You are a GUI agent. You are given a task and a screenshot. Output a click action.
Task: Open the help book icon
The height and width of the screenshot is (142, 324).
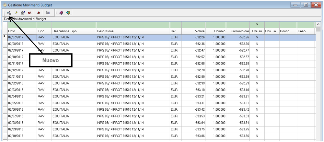pos(61,13)
